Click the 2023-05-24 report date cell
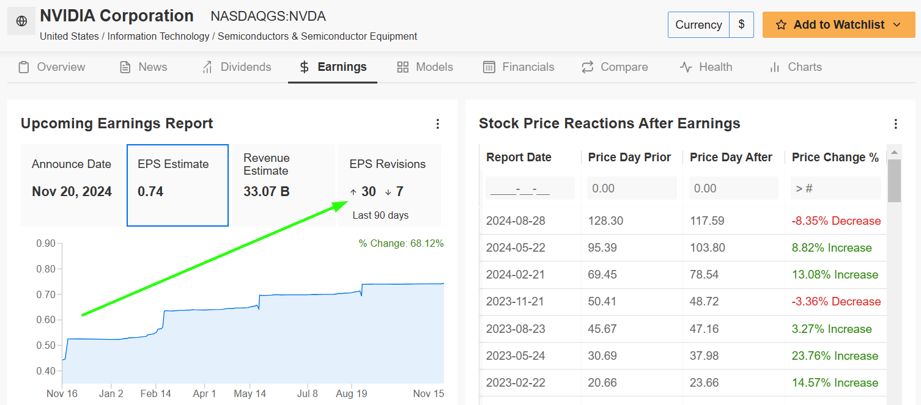The height and width of the screenshot is (405, 921). click(530, 356)
